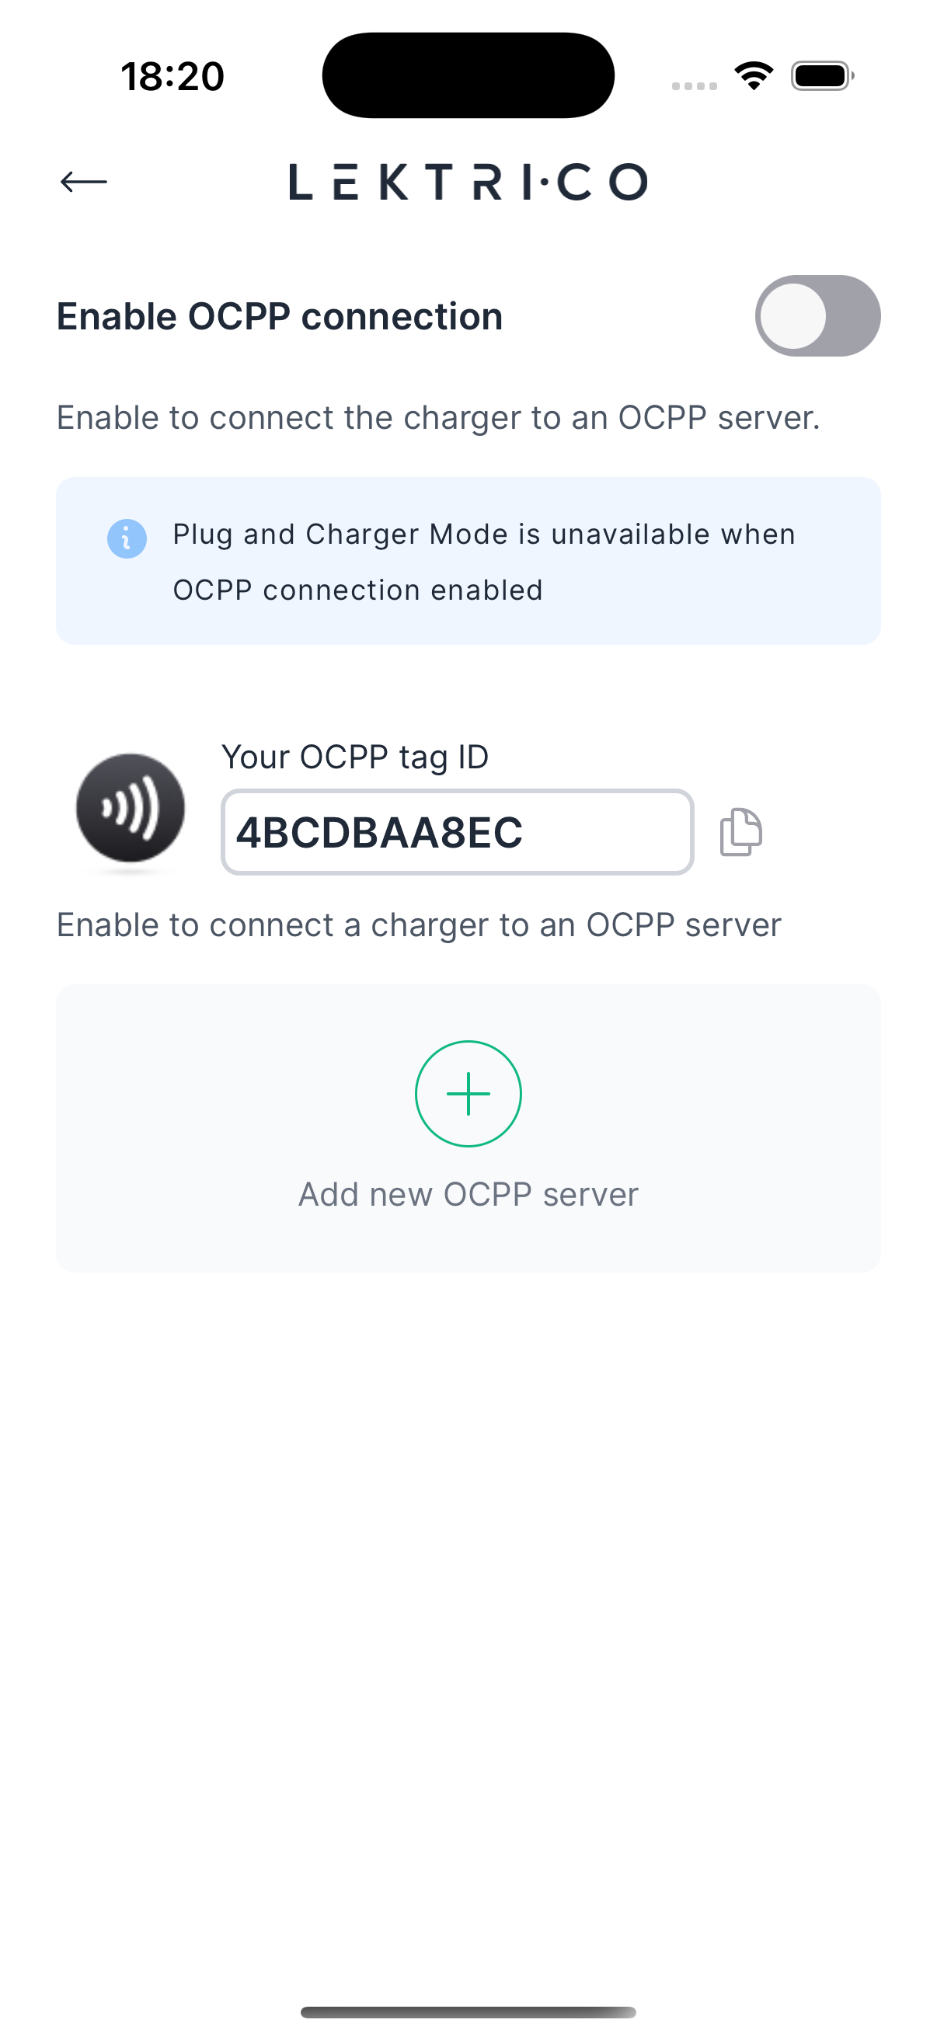Screen dimensions: 937x2037
Task: Tap the status bar clock showing 18:20
Action: coord(172,77)
